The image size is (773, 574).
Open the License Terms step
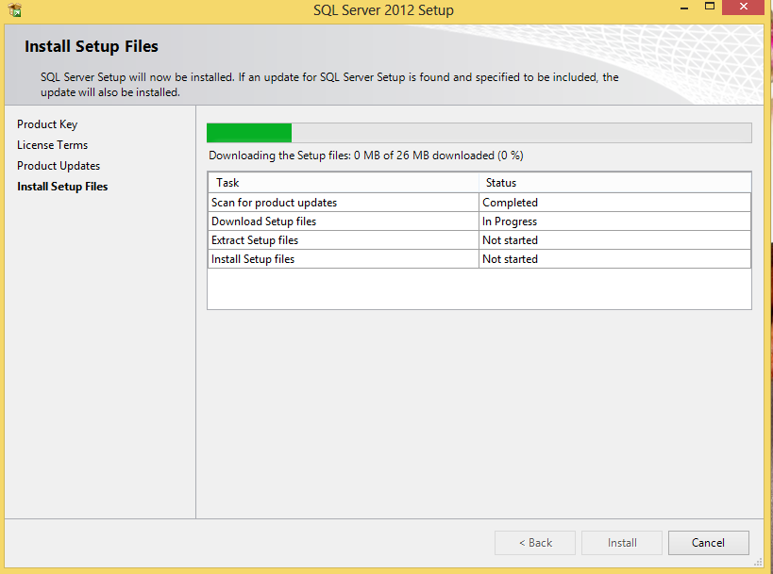[52, 145]
